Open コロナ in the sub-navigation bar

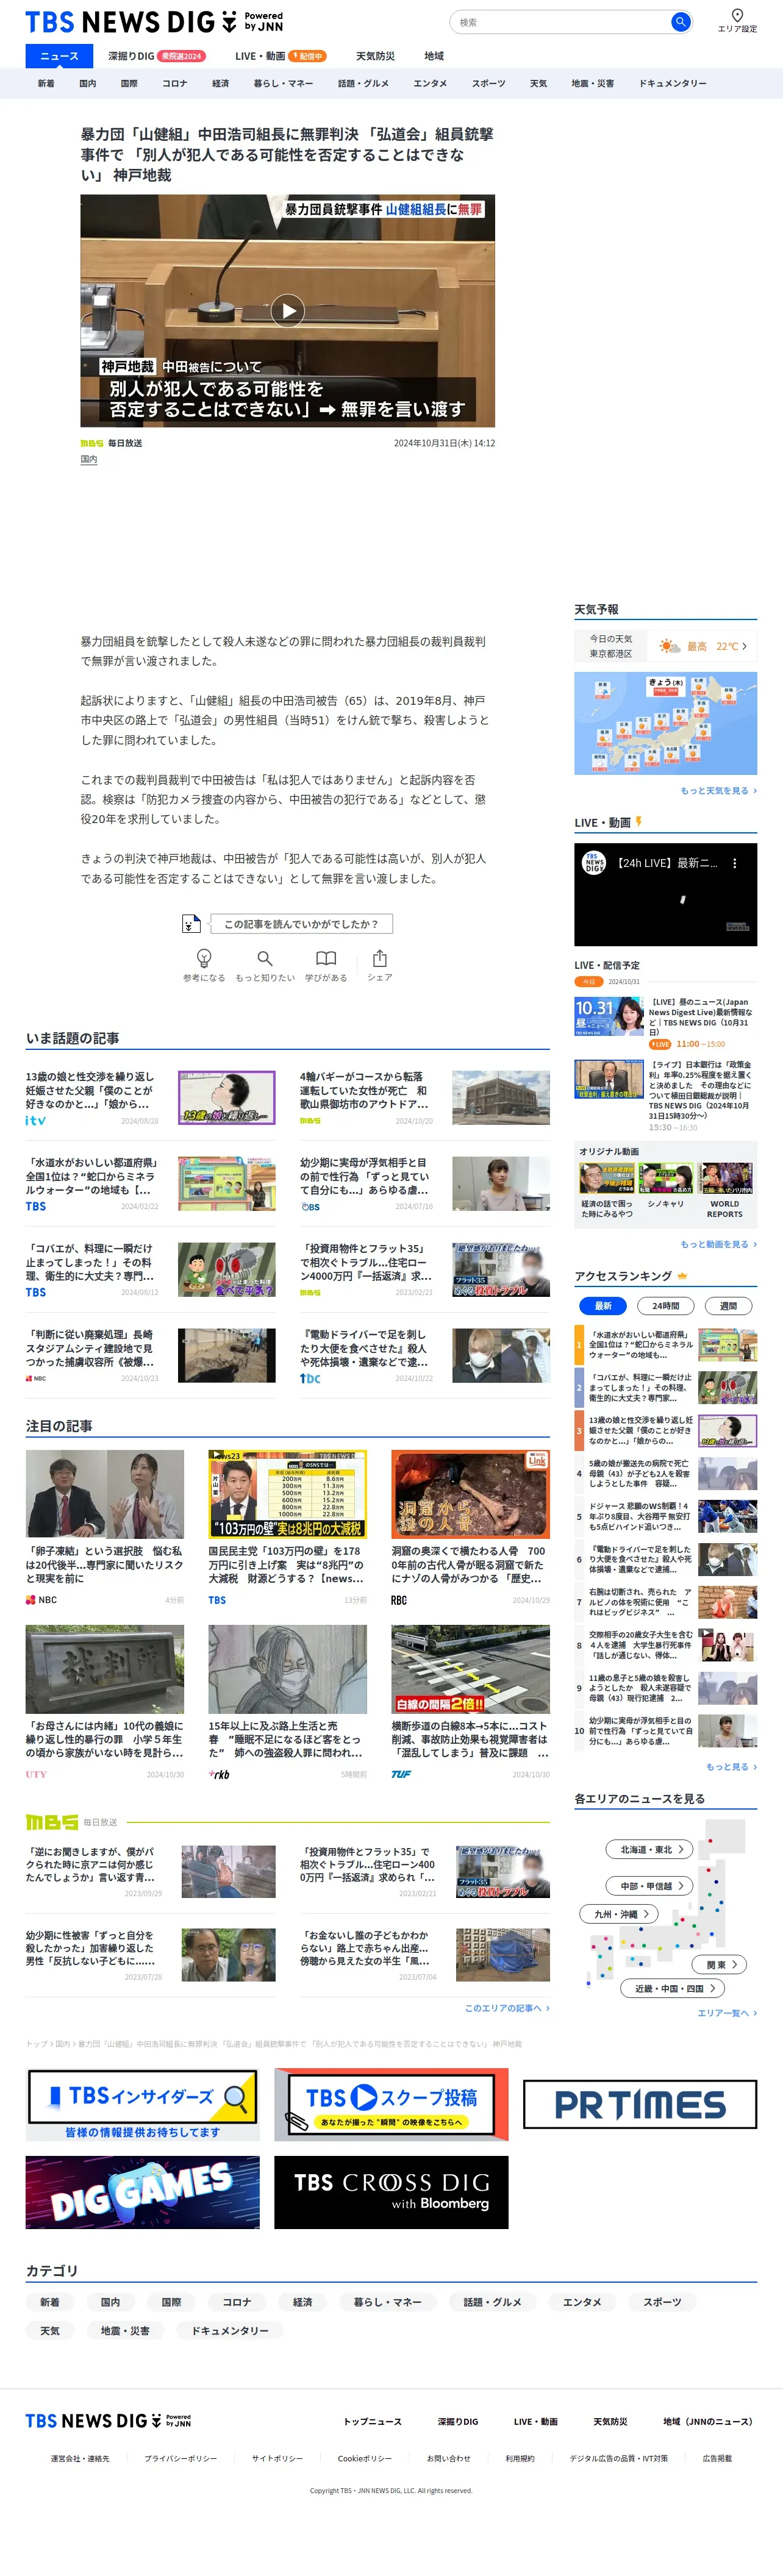coord(175,83)
